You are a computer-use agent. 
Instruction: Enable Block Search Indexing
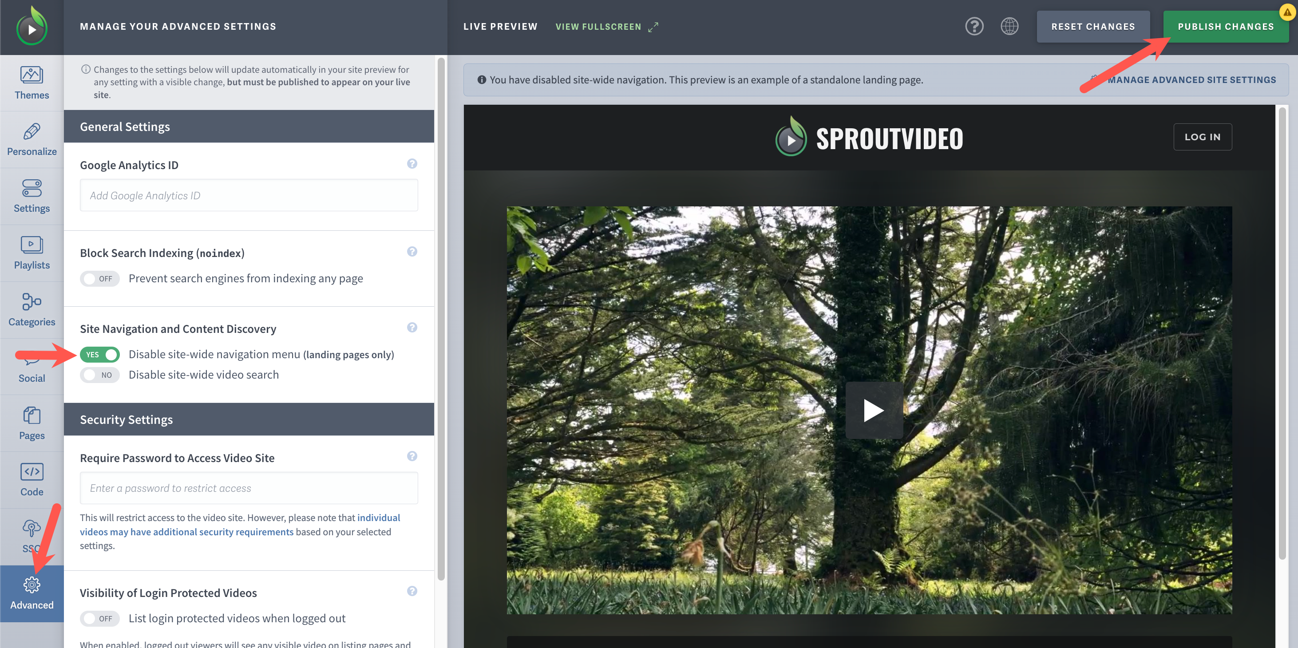[99, 278]
